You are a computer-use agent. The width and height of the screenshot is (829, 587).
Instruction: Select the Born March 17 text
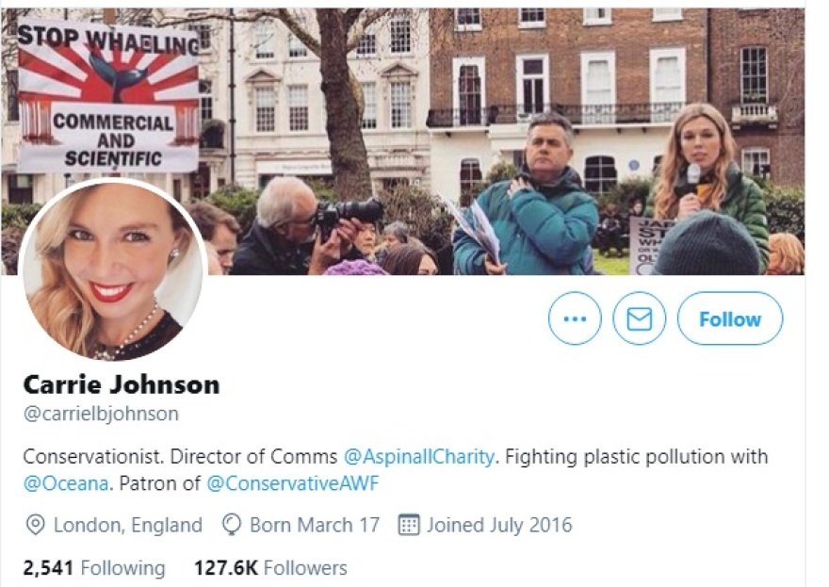click(x=314, y=525)
